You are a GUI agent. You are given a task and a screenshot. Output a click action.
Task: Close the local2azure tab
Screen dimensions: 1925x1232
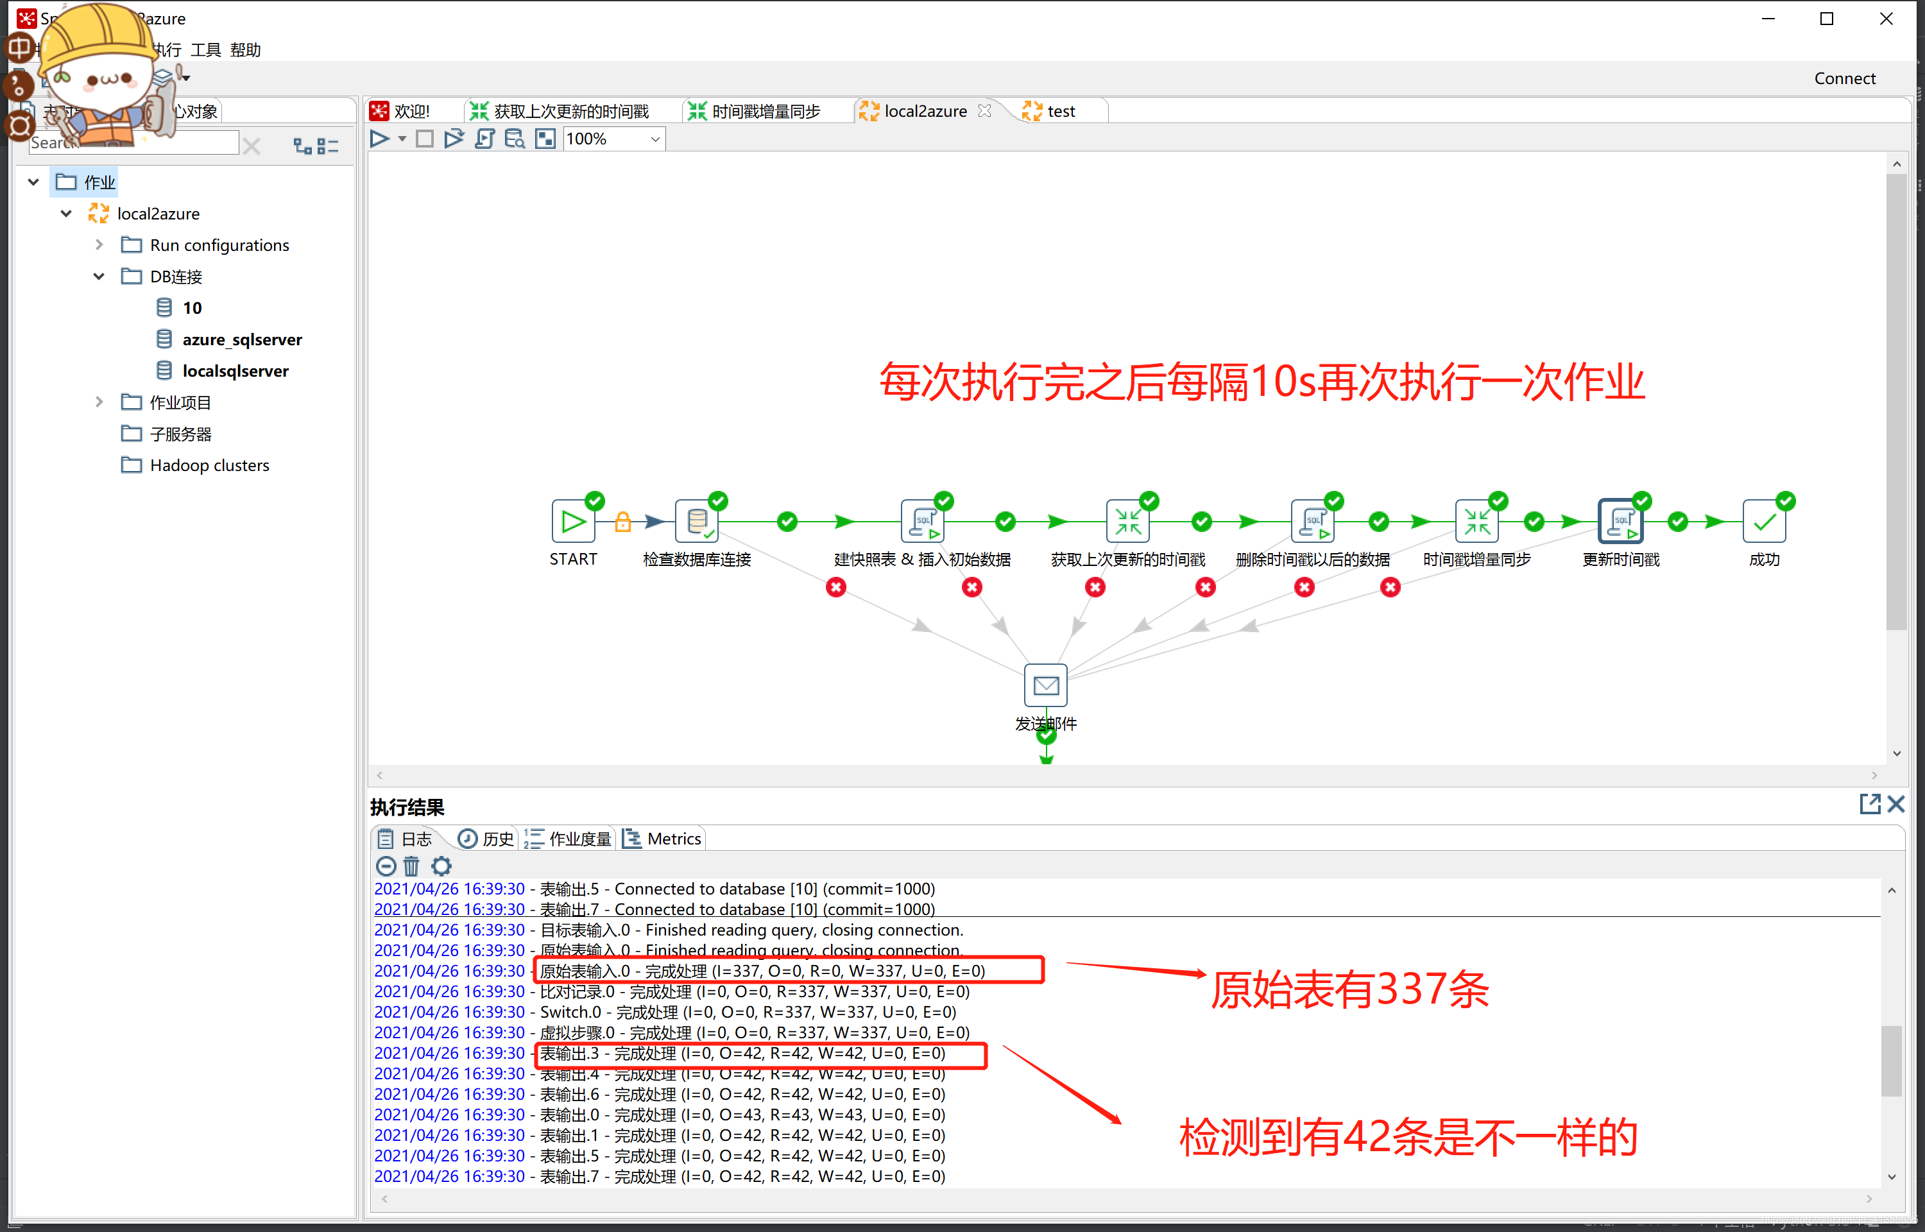984,110
